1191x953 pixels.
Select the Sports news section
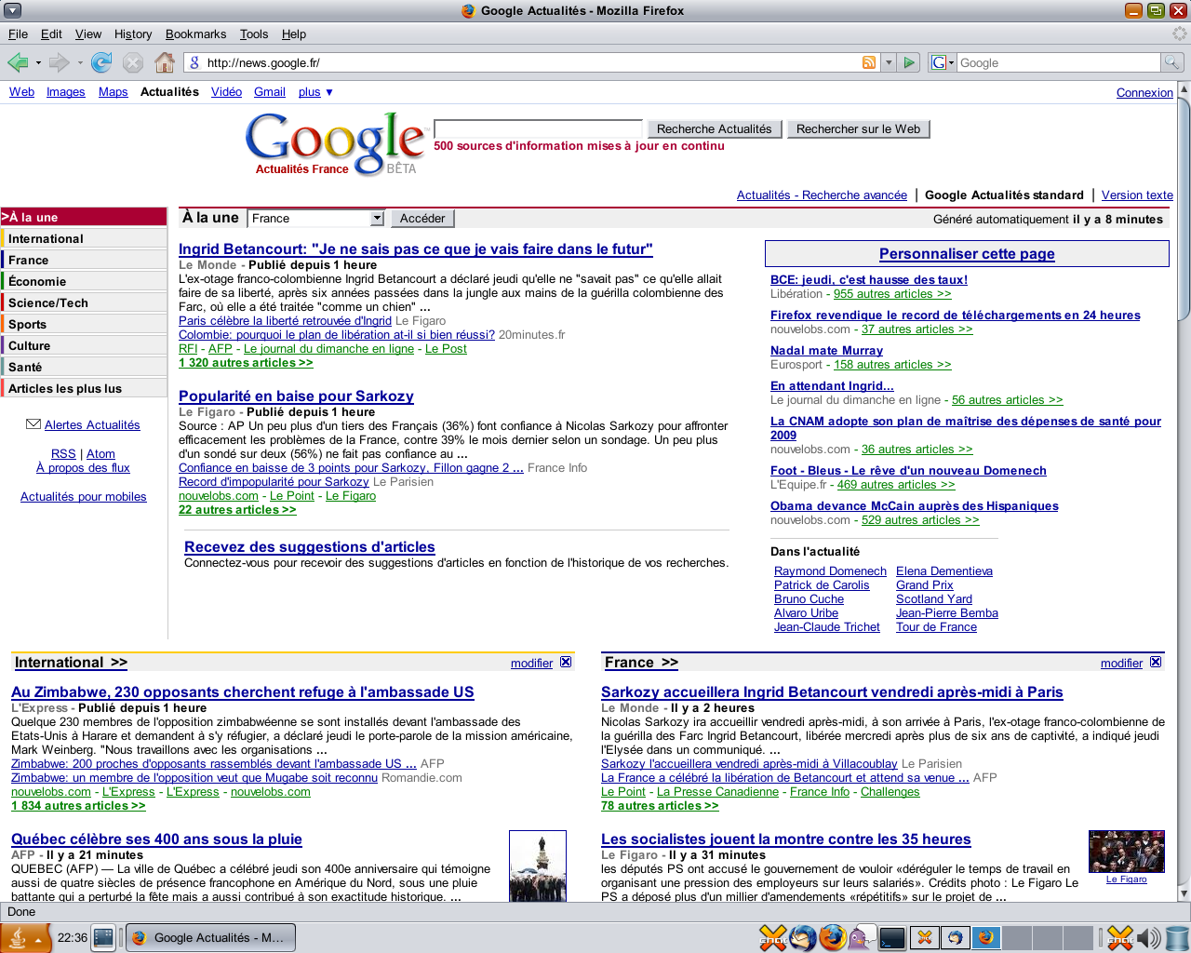85,324
